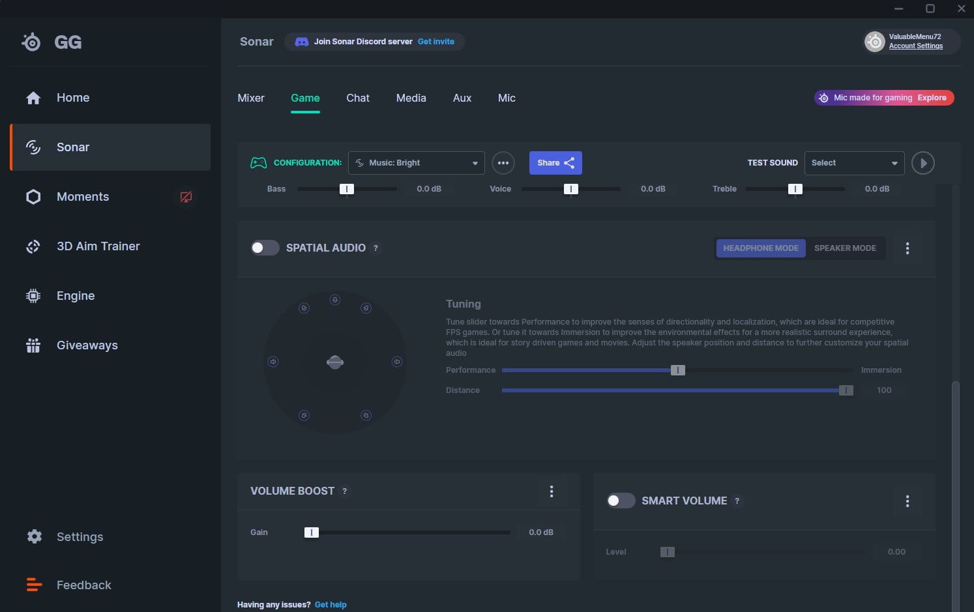Click the Get help link

click(x=331, y=605)
